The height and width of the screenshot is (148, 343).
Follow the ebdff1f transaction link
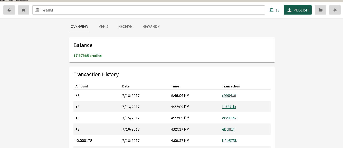coord(228,129)
